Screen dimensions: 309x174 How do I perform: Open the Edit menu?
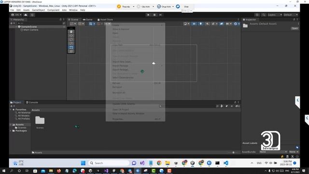(x=18, y=10)
